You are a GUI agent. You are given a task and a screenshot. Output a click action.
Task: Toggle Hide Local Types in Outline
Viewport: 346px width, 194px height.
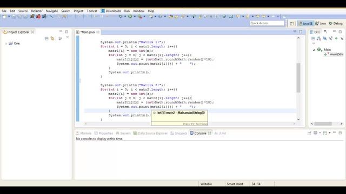coord(342,38)
